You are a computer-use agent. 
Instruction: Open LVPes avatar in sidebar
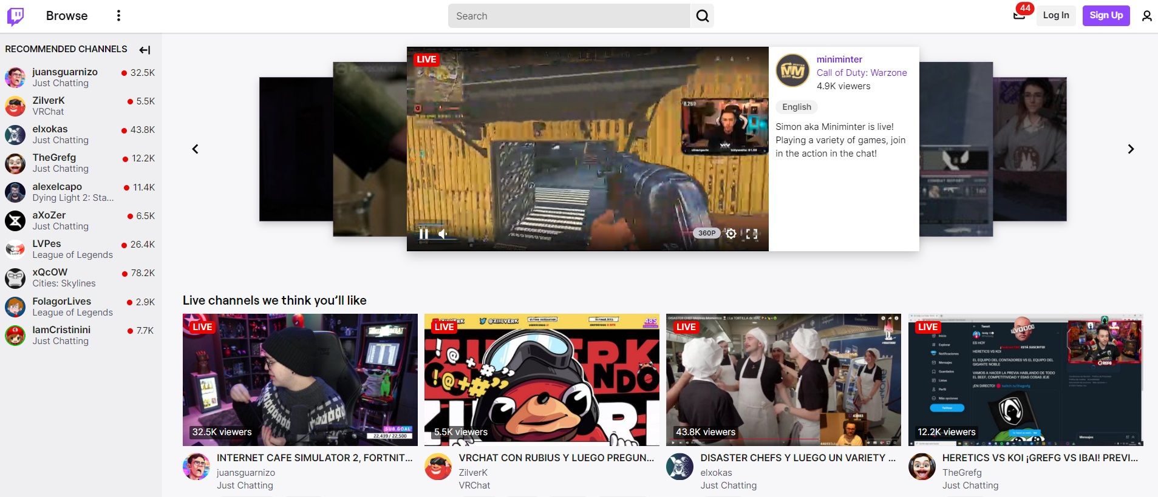pos(15,249)
